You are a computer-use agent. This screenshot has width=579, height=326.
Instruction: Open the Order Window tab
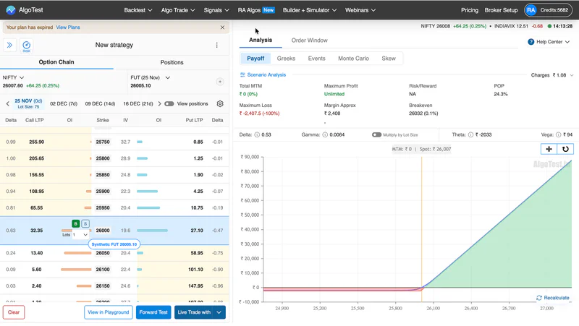click(310, 40)
